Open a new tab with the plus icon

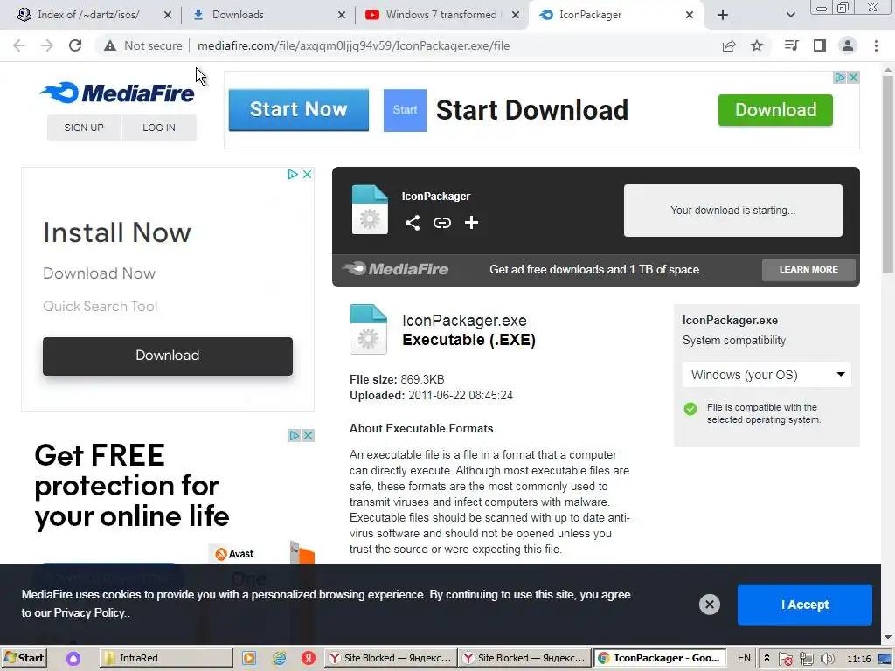click(723, 15)
